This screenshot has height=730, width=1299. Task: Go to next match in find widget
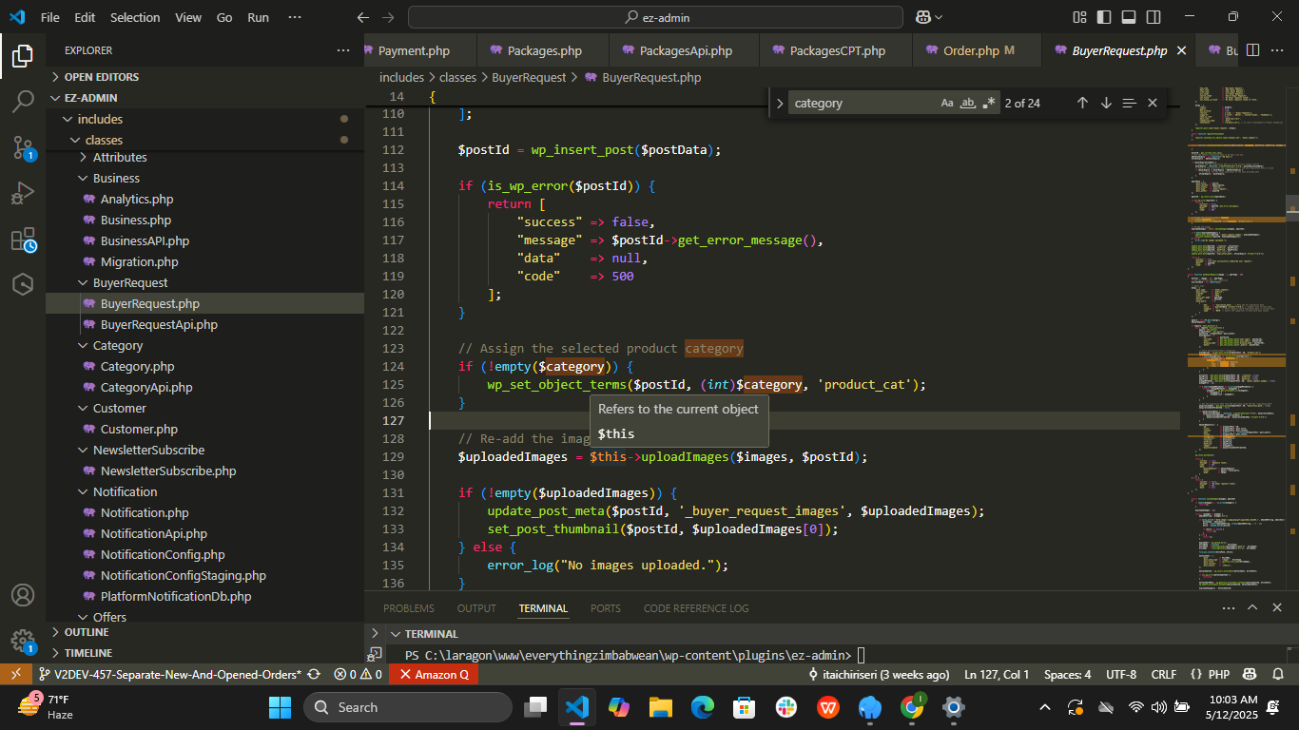(x=1106, y=103)
